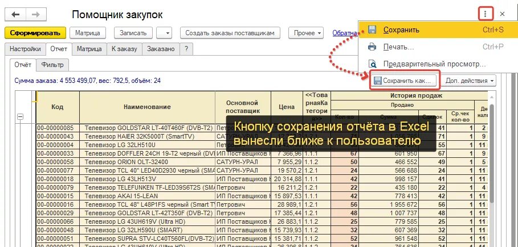Select cell with code 00-00000085
Image resolution: width=518 pixels, height=247 pixels.
[58, 128]
